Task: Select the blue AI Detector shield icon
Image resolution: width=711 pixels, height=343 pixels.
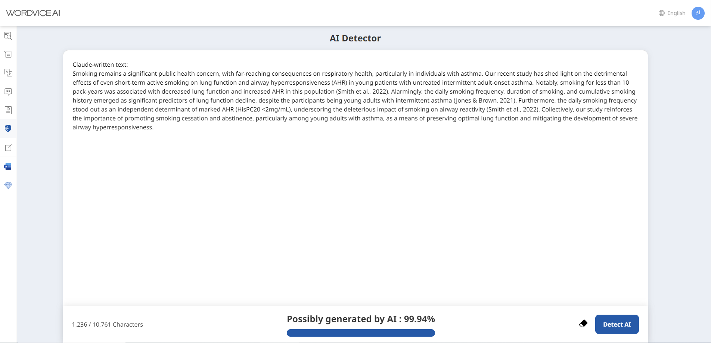Action: [x=8, y=129]
